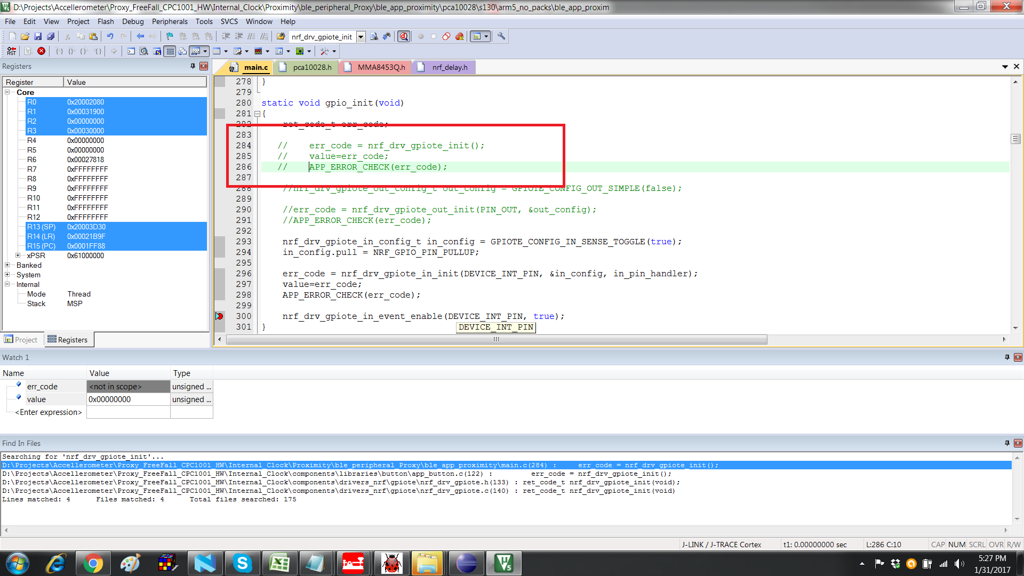This screenshot has height=576, width=1024.
Task: Close the Registers panel
Action: click(204, 66)
